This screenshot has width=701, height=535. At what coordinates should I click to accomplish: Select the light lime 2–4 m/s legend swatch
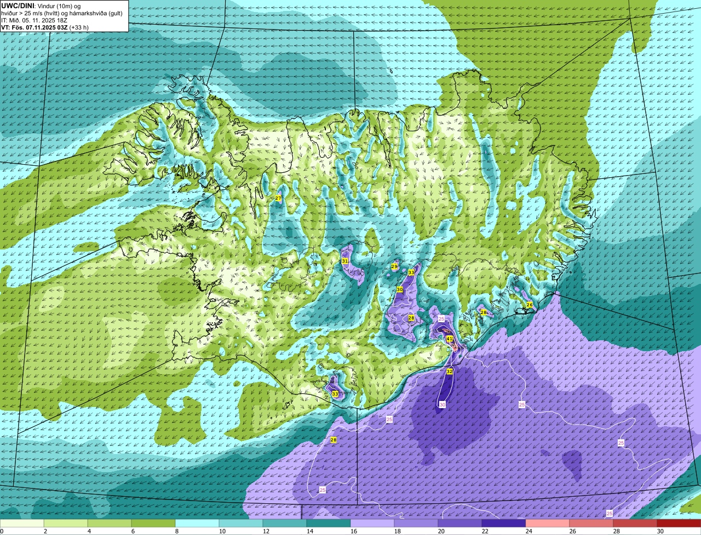66,523
